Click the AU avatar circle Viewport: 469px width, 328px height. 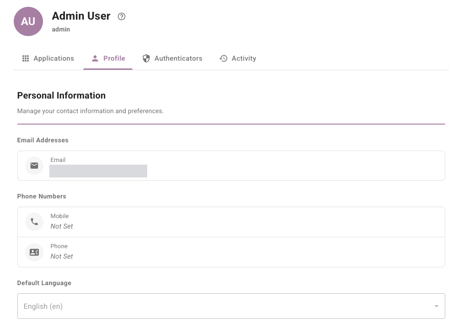tap(28, 21)
